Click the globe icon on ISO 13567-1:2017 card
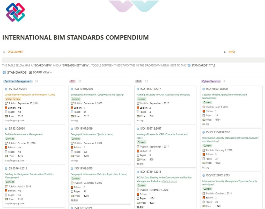 pos(138,89)
